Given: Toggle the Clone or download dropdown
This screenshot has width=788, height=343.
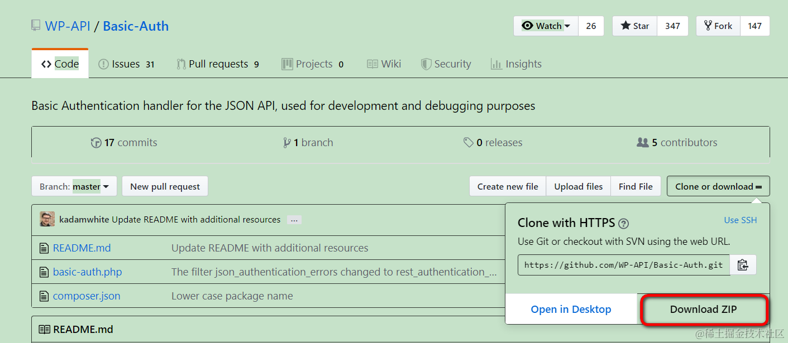Looking at the screenshot, I should 718,186.
